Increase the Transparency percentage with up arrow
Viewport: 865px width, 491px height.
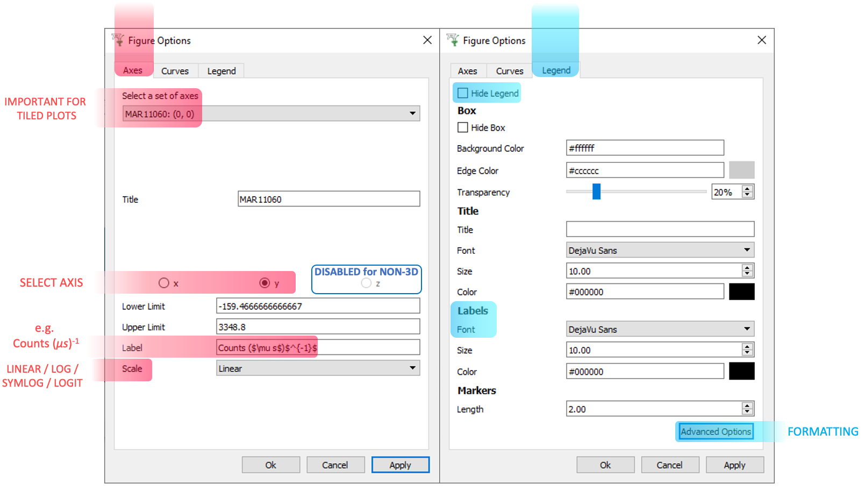(x=747, y=189)
